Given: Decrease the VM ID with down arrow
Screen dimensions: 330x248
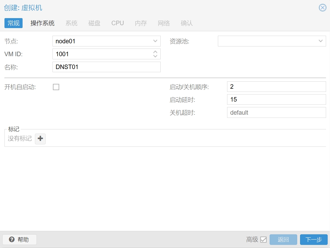Looking at the screenshot, I should (155, 56).
